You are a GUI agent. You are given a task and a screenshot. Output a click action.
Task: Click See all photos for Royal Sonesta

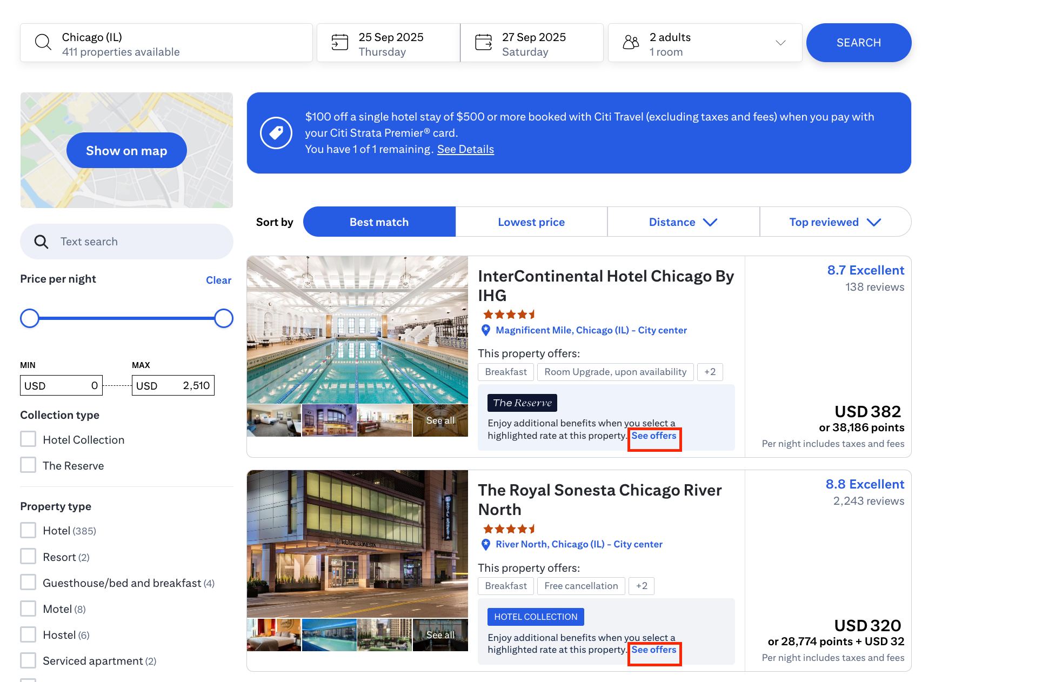440,635
